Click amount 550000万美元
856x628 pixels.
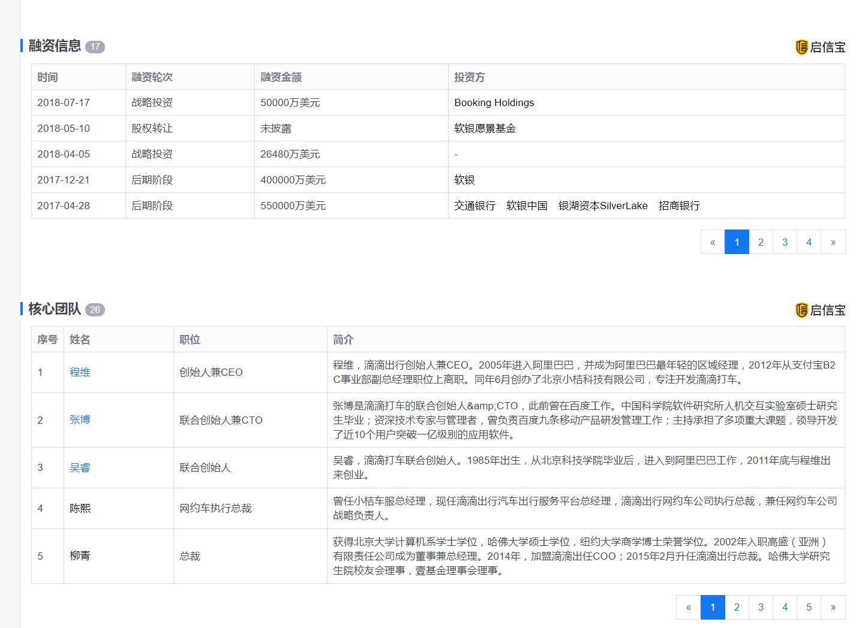click(293, 206)
